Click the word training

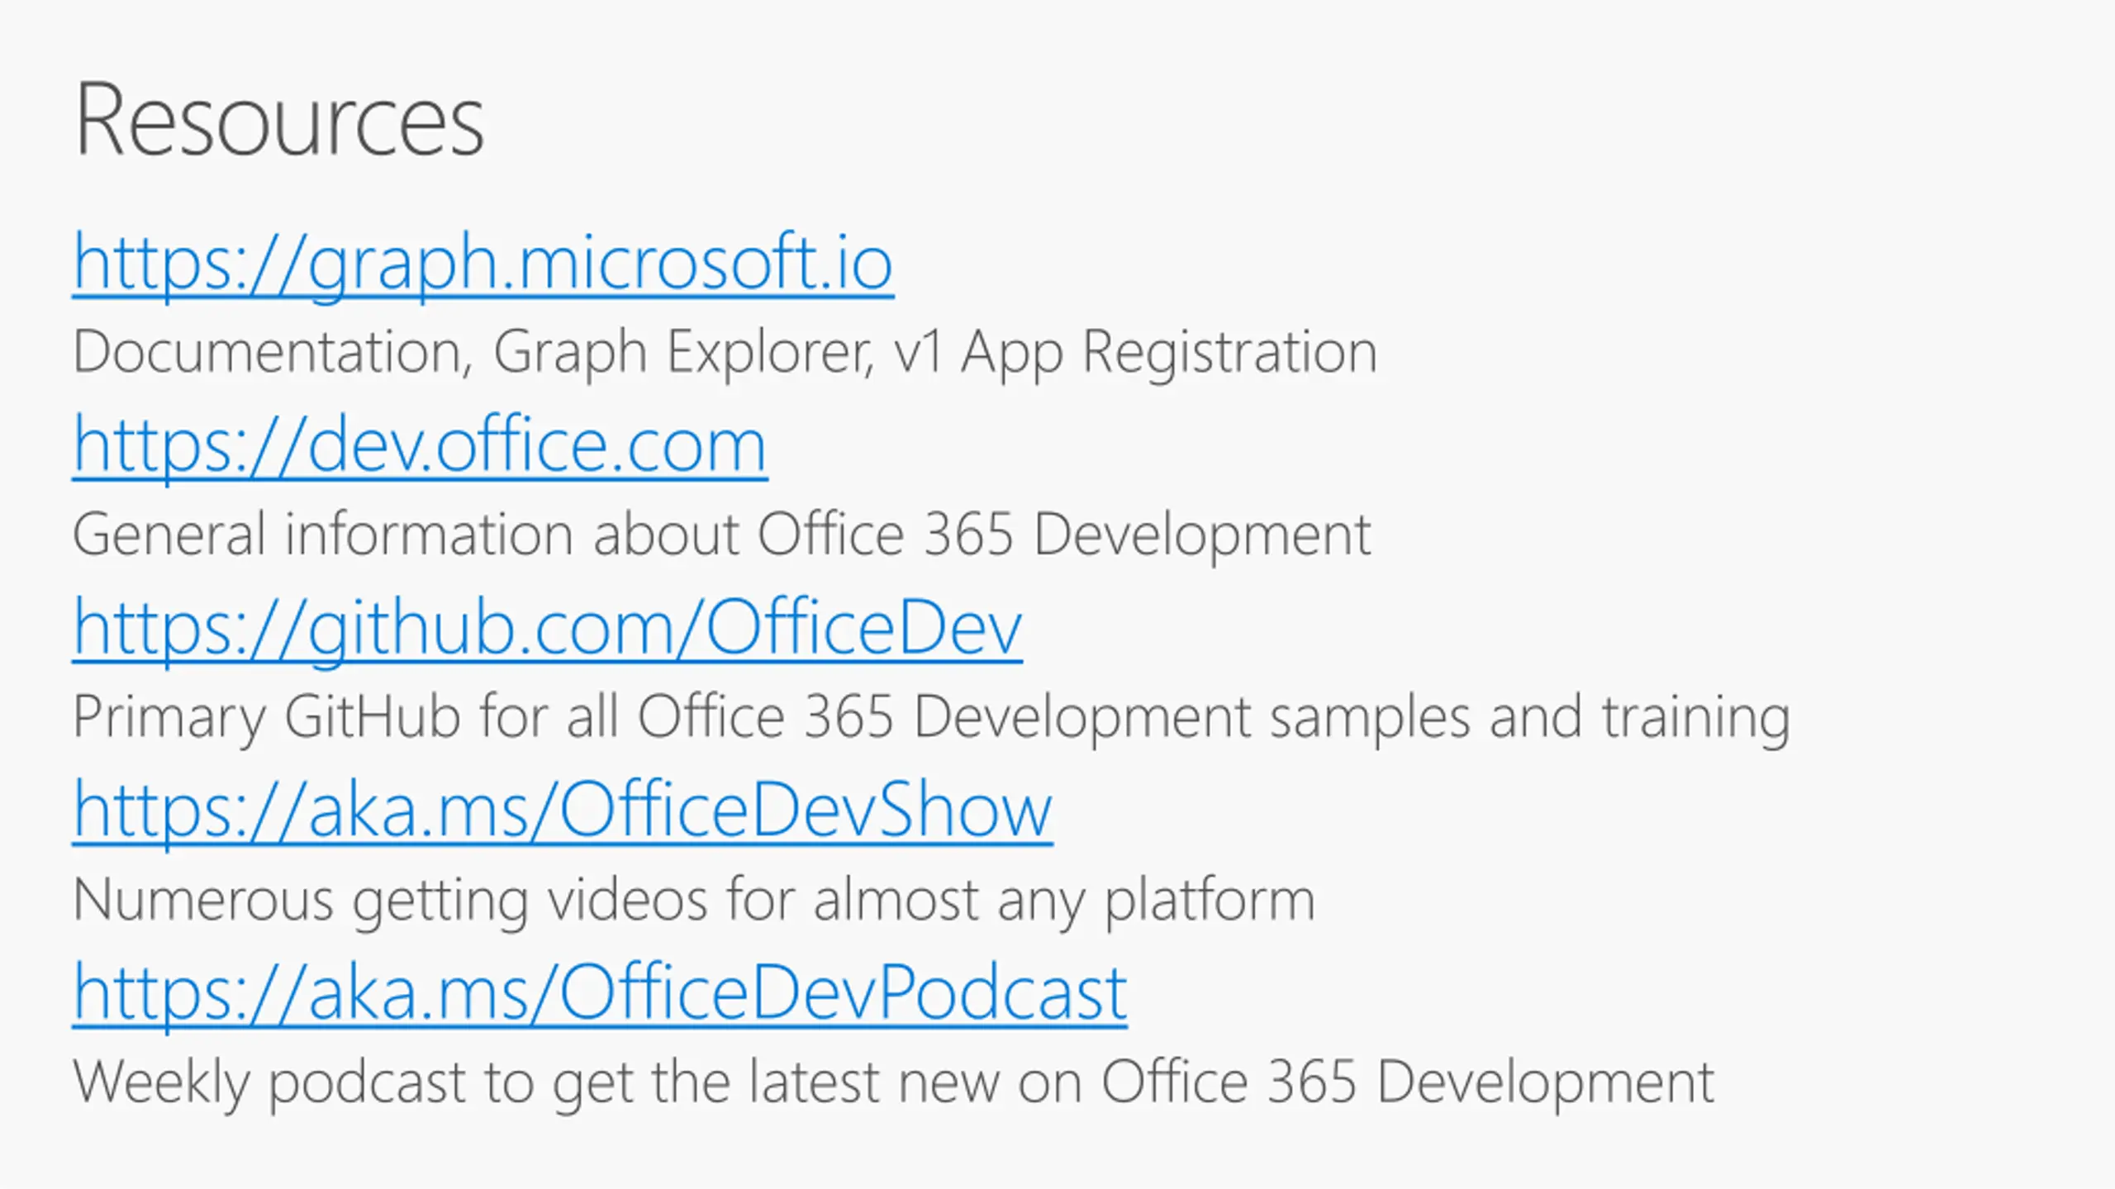(x=1696, y=717)
